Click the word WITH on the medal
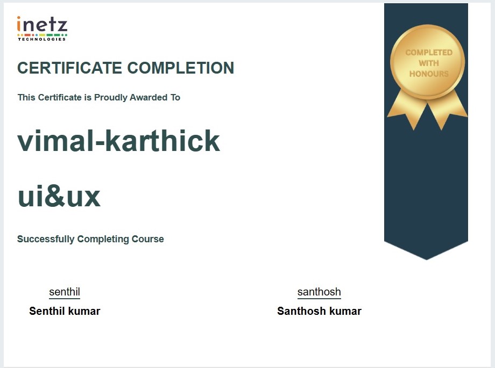The width and height of the screenshot is (495, 368). click(428, 63)
